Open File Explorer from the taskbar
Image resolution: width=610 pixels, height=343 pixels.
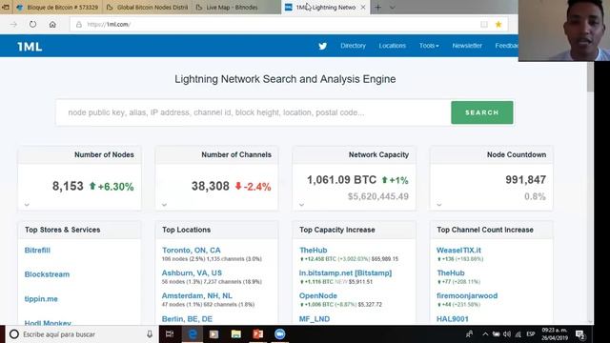click(235, 334)
